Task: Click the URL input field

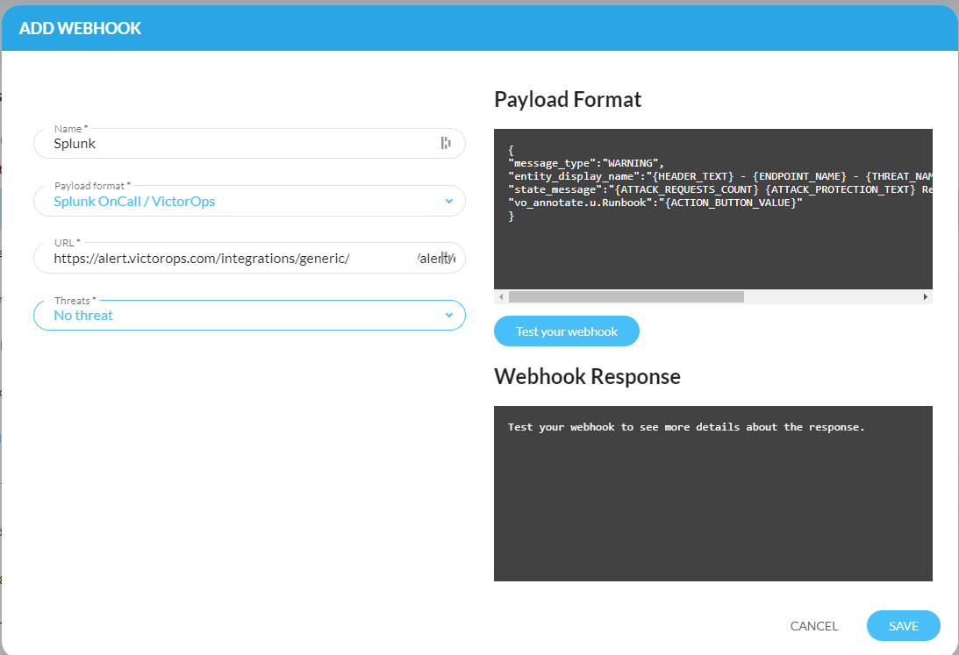Action: [249, 258]
